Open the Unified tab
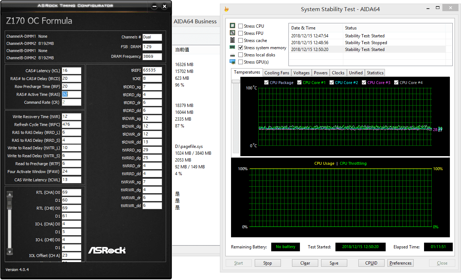Image resolution: width=461 pixels, height=280 pixels. [356, 73]
